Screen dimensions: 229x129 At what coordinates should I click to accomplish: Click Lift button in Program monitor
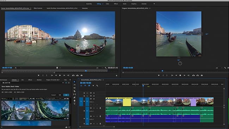tap(193, 75)
